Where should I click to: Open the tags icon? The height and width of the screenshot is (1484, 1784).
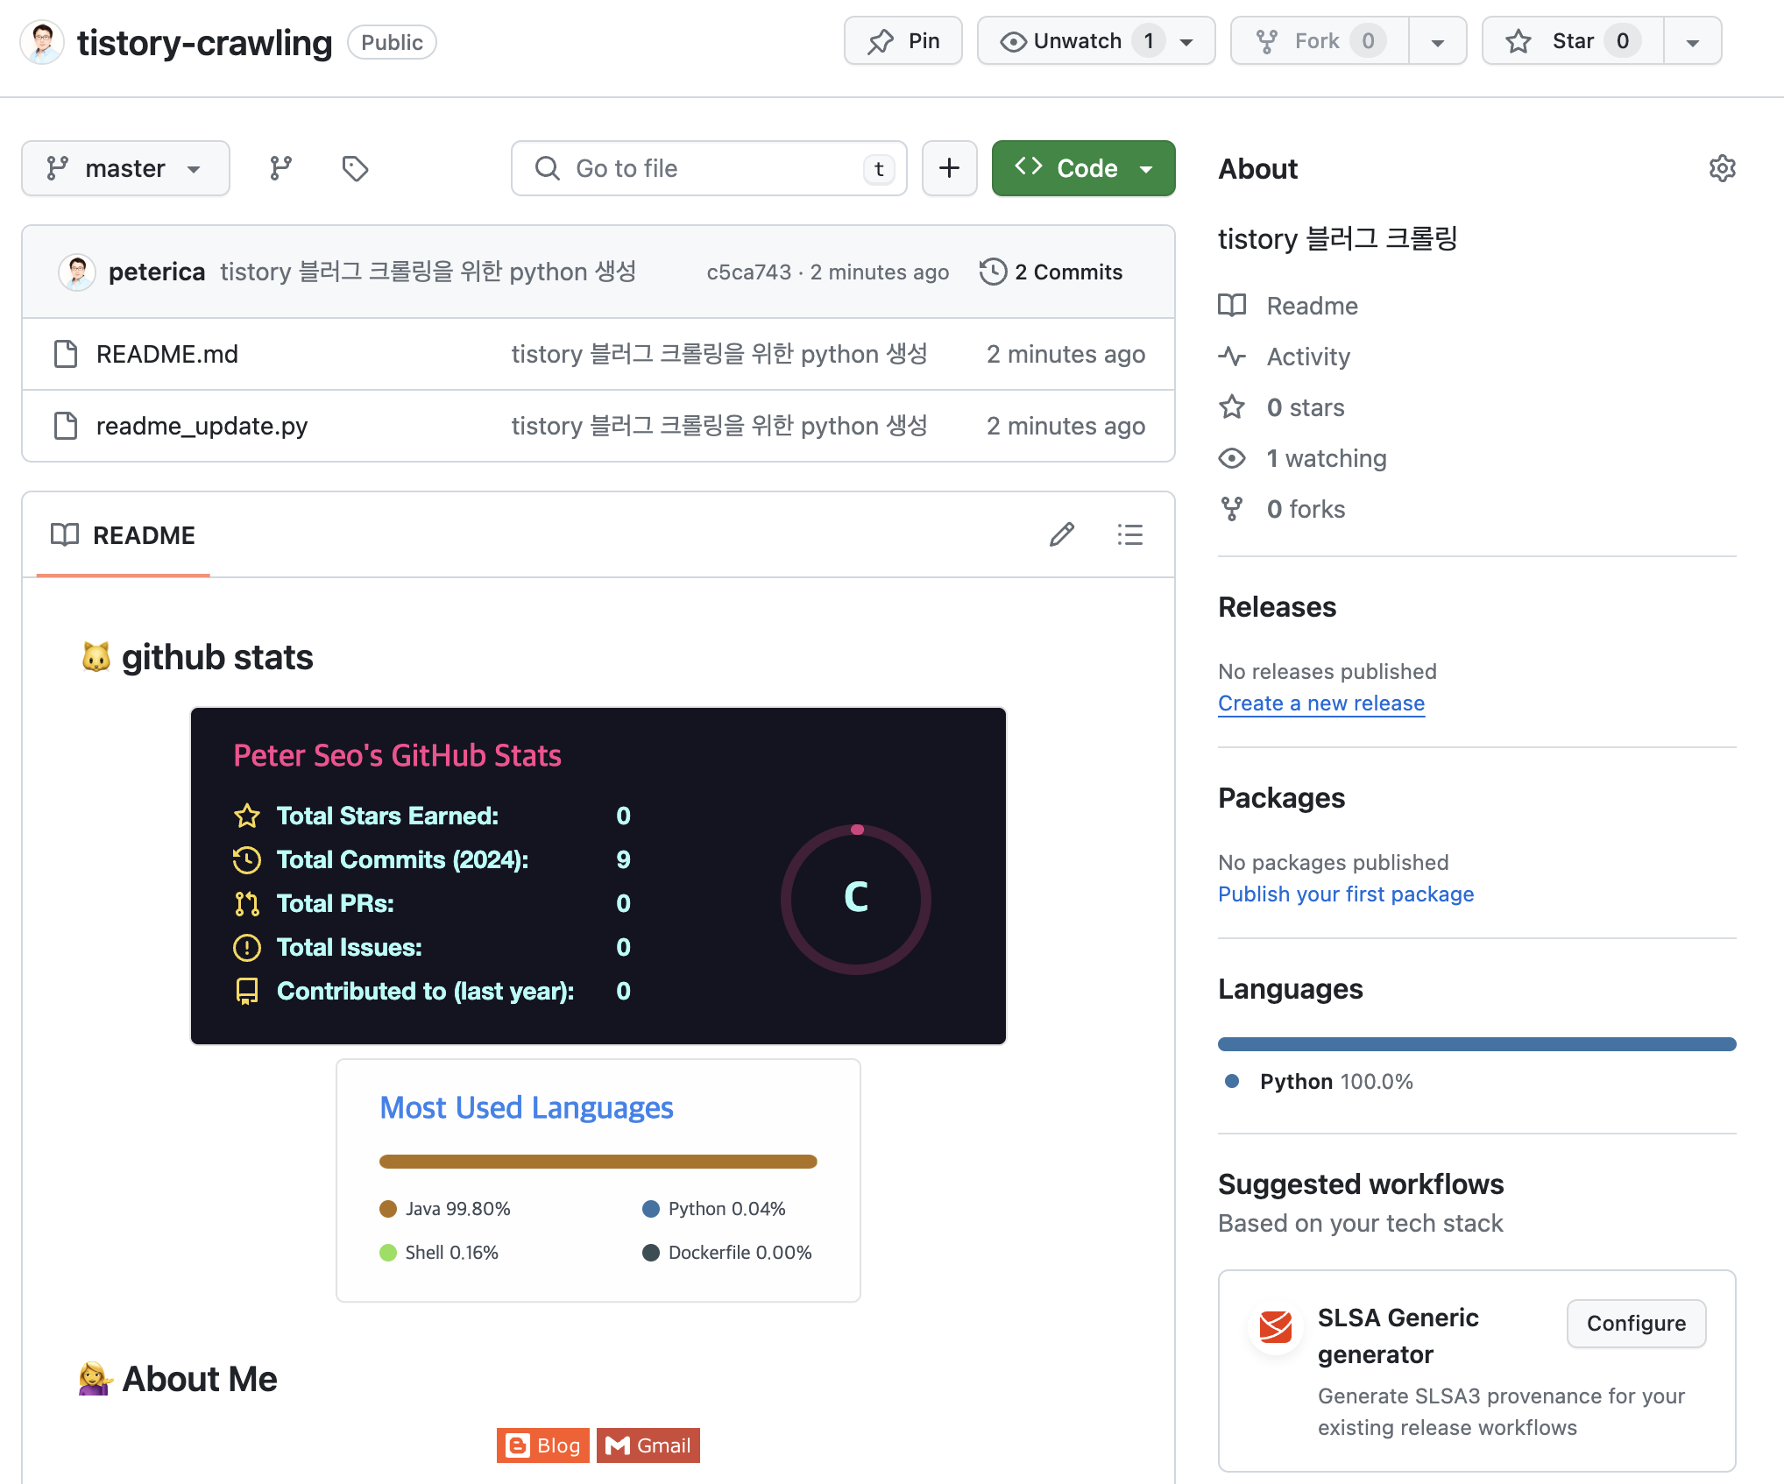(x=355, y=168)
